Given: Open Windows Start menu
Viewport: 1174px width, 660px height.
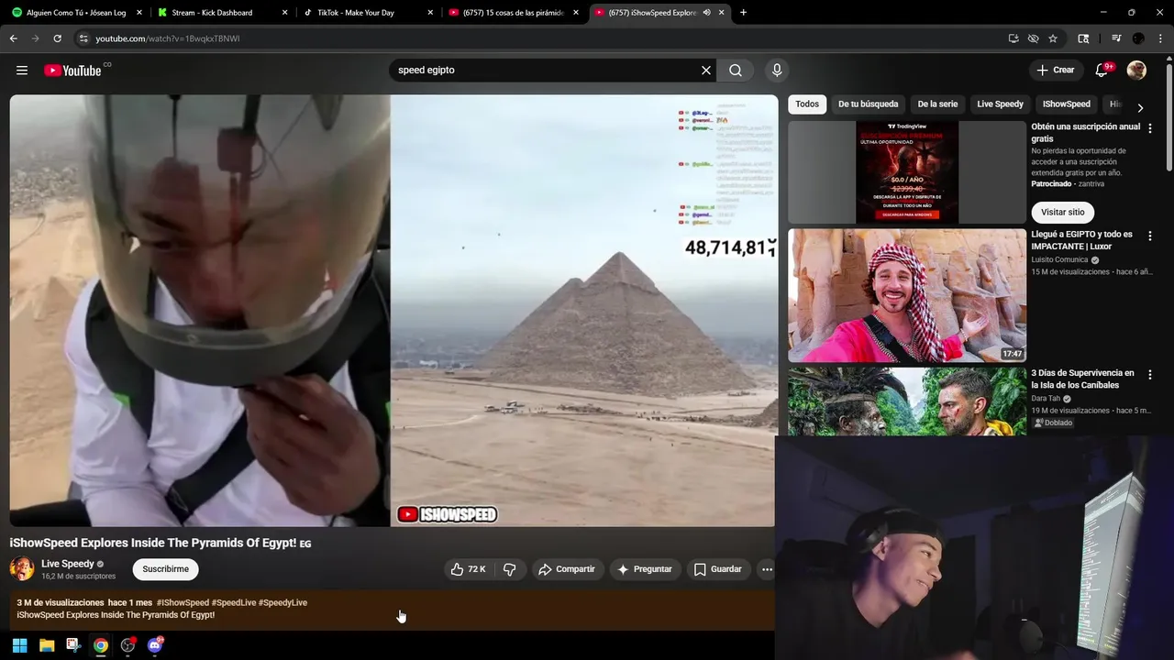Looking at the screenshot, I should coord(19,645).
